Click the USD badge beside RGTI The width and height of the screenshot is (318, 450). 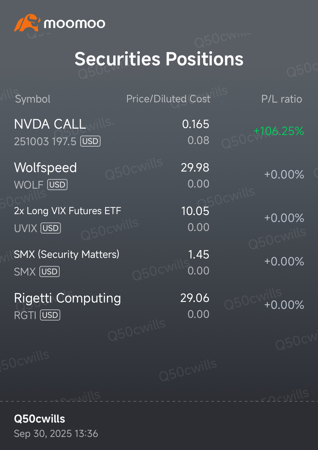(x=50, y=315)
